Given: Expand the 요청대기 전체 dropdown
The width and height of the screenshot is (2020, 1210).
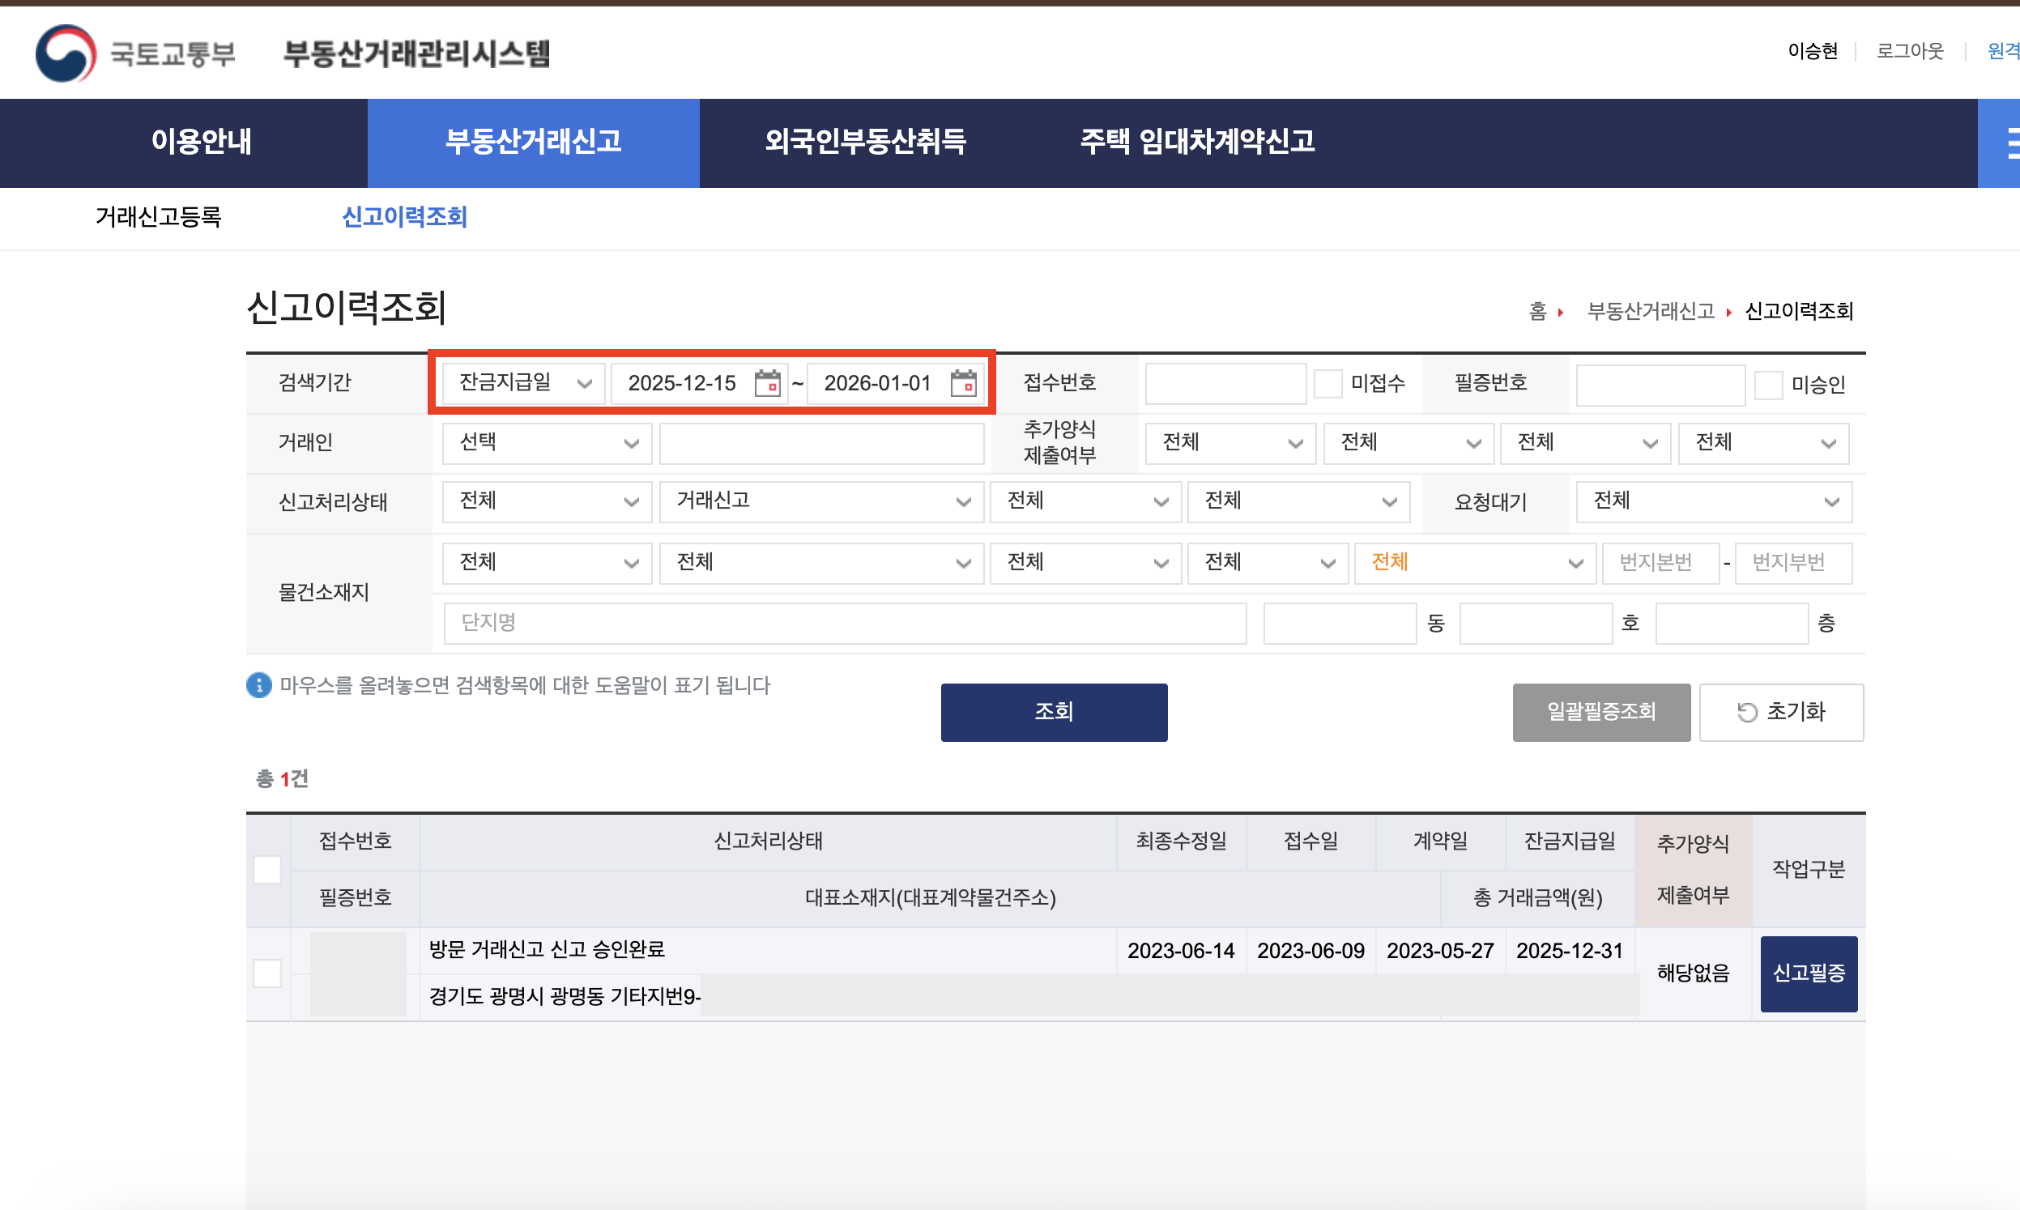Looking at the screenshot, I should pos(1713,501).
